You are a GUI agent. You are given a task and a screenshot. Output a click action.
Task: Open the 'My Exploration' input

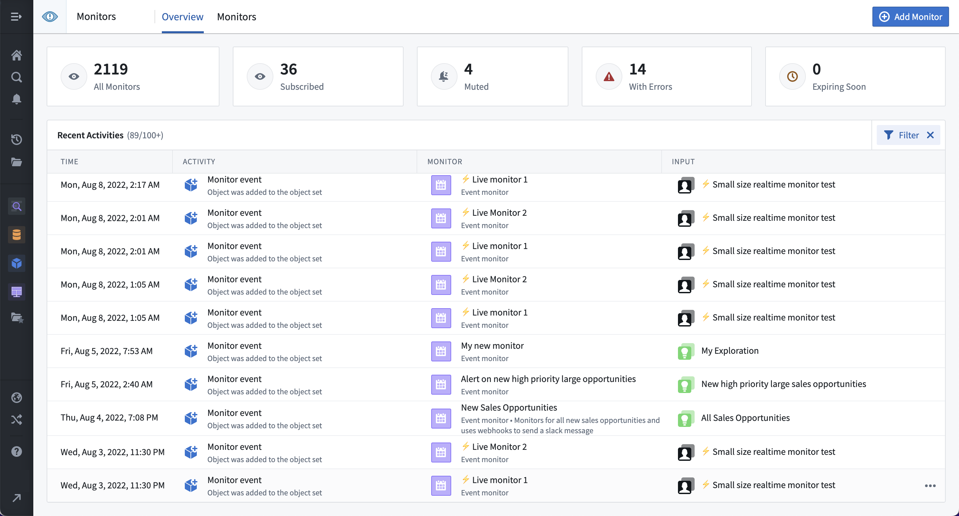point(730,350)
